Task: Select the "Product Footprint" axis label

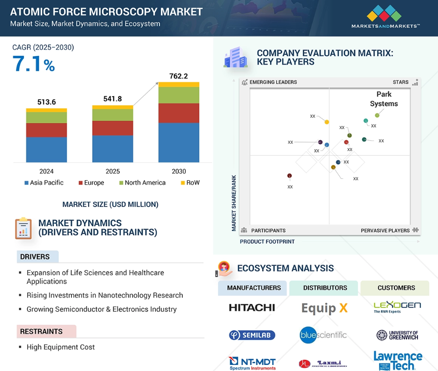Action: click(x=267, y=242)
